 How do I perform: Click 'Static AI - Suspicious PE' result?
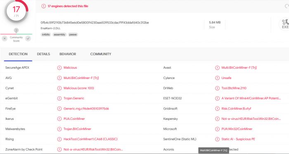238,139
